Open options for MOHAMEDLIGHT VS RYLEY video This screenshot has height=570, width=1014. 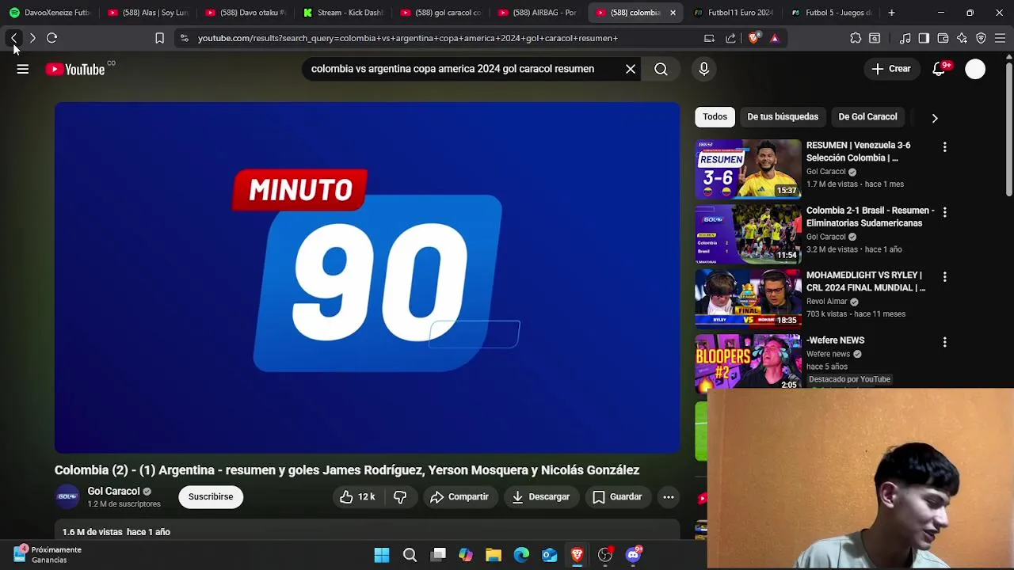coord(944,277)
